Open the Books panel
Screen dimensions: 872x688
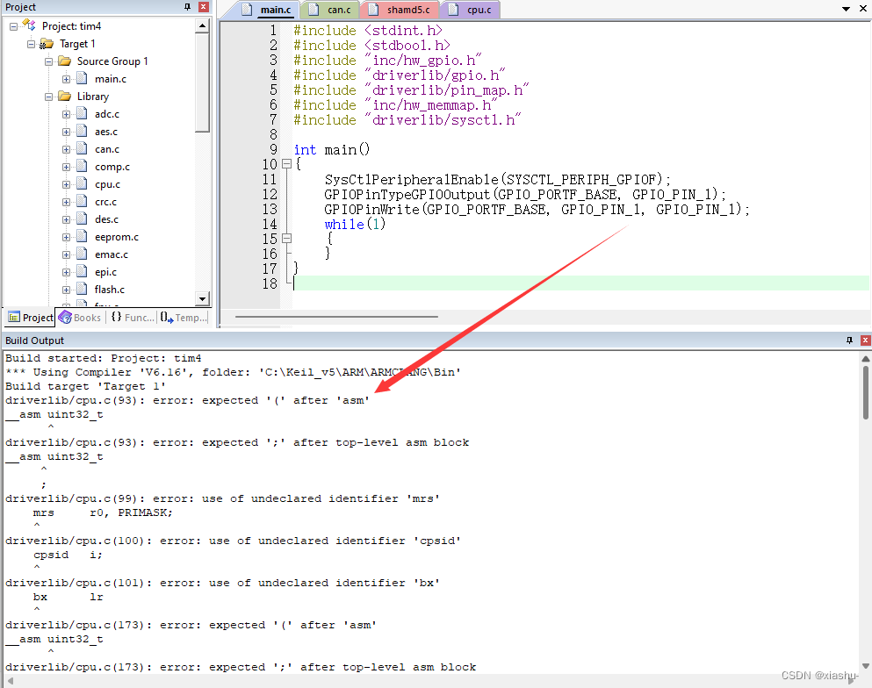click(x=80, y=317)
